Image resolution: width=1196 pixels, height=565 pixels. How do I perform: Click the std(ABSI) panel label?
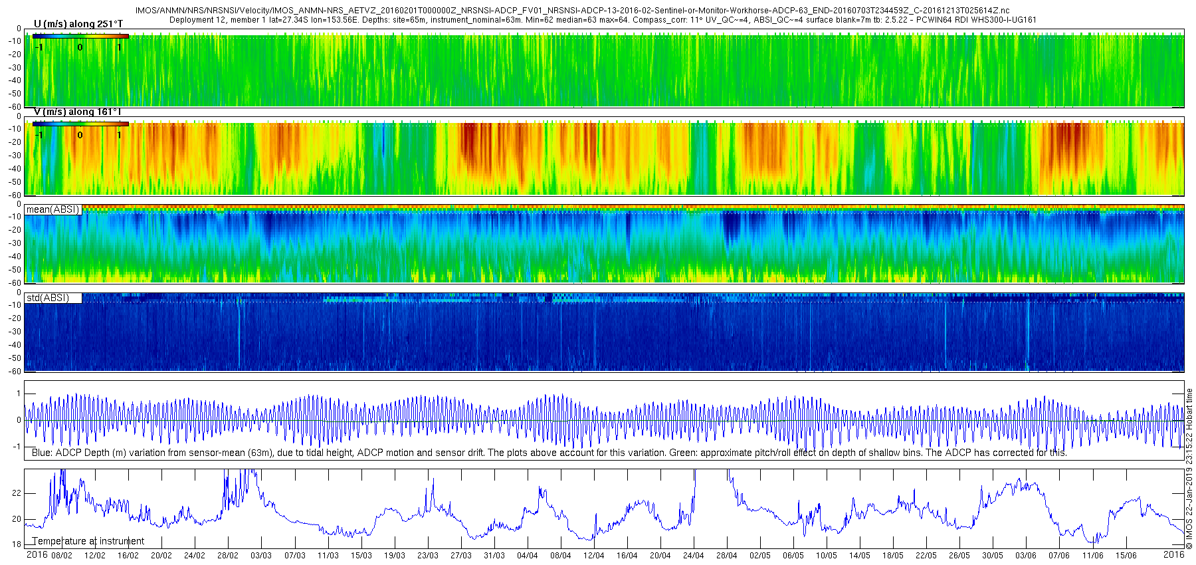point(53,298)
